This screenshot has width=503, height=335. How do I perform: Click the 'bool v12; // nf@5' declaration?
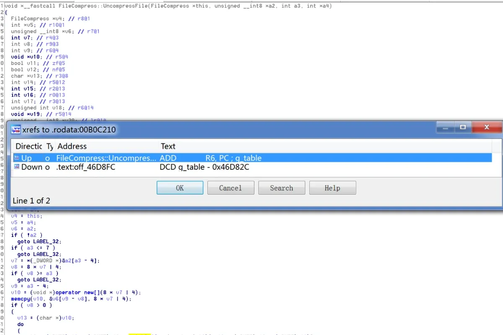[38, 70]
